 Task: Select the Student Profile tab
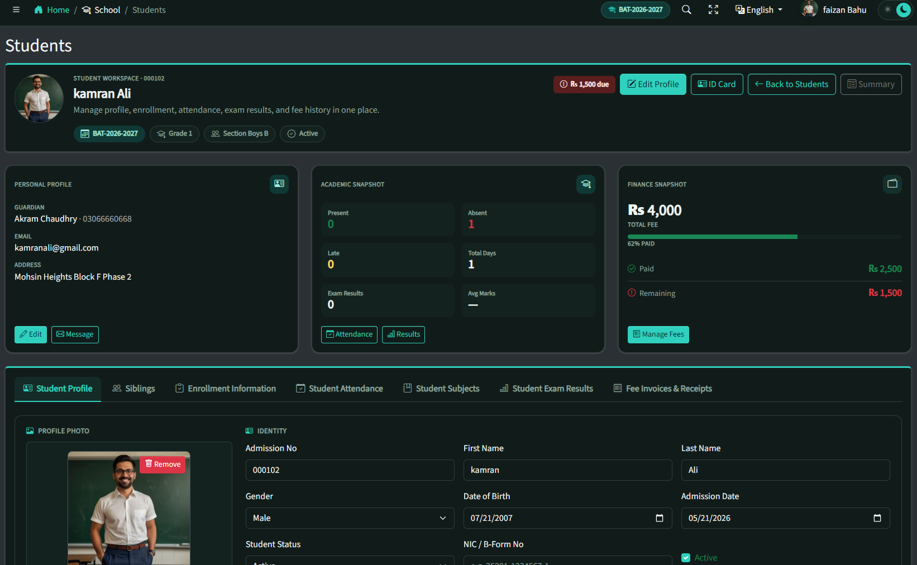(58, 389)
